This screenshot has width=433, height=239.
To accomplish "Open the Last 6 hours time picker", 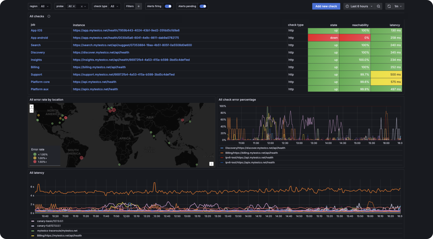I will point(359,6).
